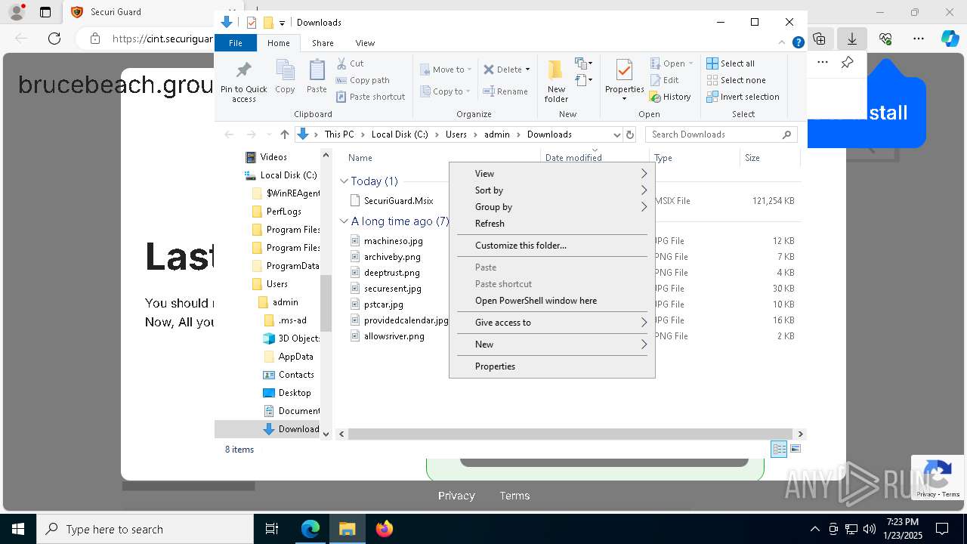The width and height of the screenshot is (967, 544).
Task: Select 3D Objects in navigation tree
Action: 292,338
